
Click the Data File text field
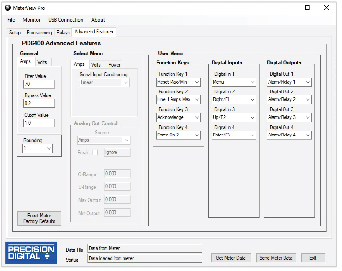click(x=145, y=248)
